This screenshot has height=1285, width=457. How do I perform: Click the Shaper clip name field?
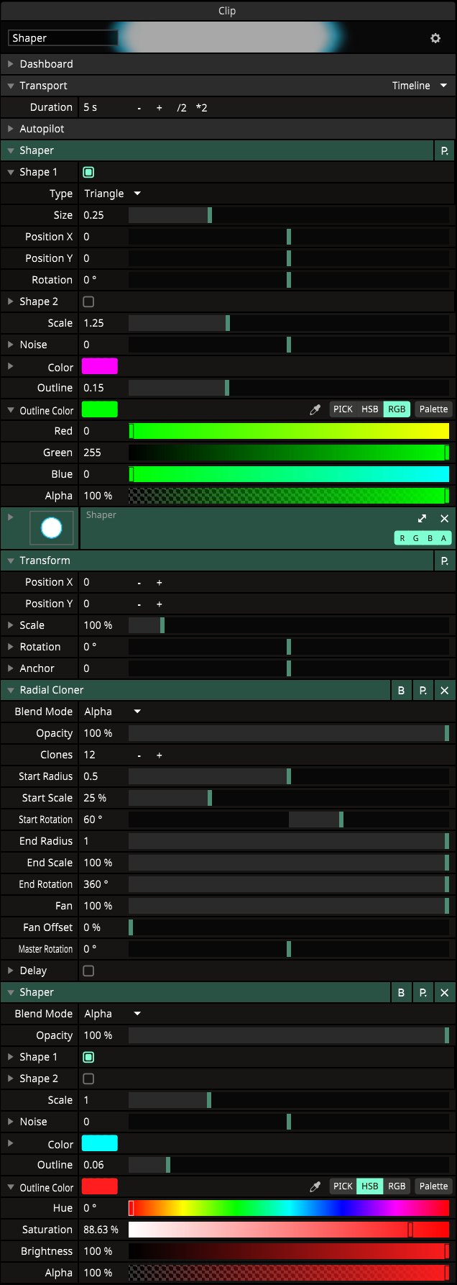coord(61,38)
